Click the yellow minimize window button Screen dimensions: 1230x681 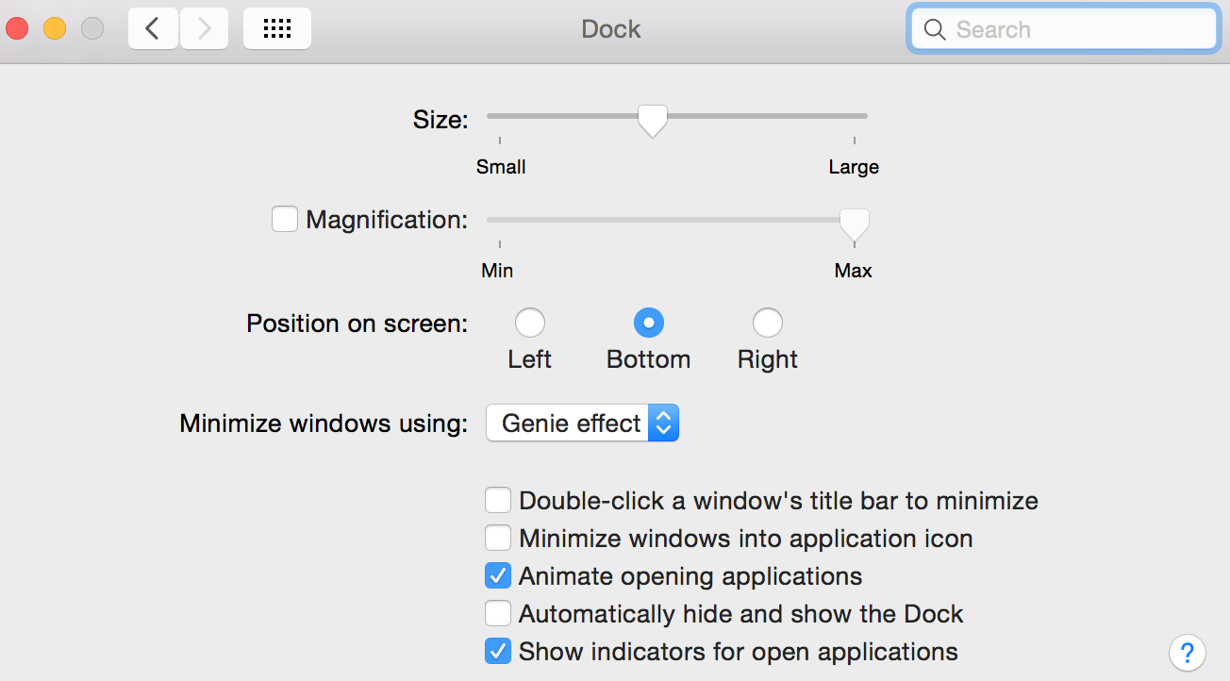point(55,29)
